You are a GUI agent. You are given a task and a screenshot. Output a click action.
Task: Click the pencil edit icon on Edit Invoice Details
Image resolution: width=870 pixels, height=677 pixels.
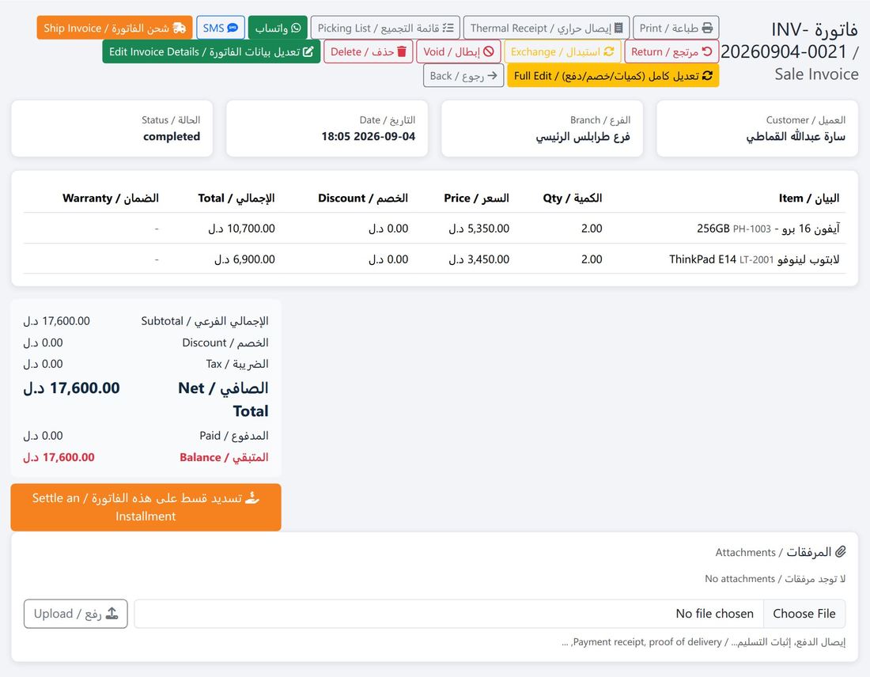pyautogui.click(x=308, y=51)
